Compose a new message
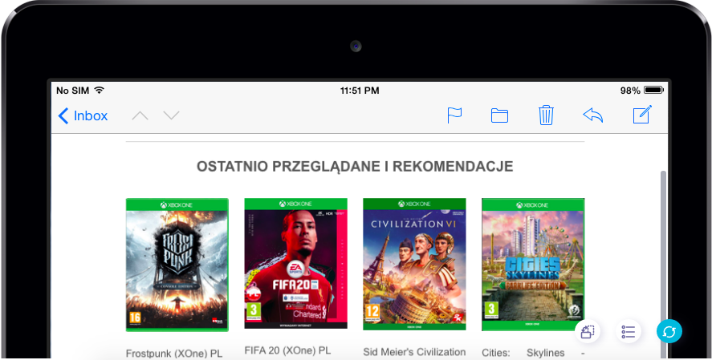The height and width of the screenshot is (360, 712). [641, 115]
